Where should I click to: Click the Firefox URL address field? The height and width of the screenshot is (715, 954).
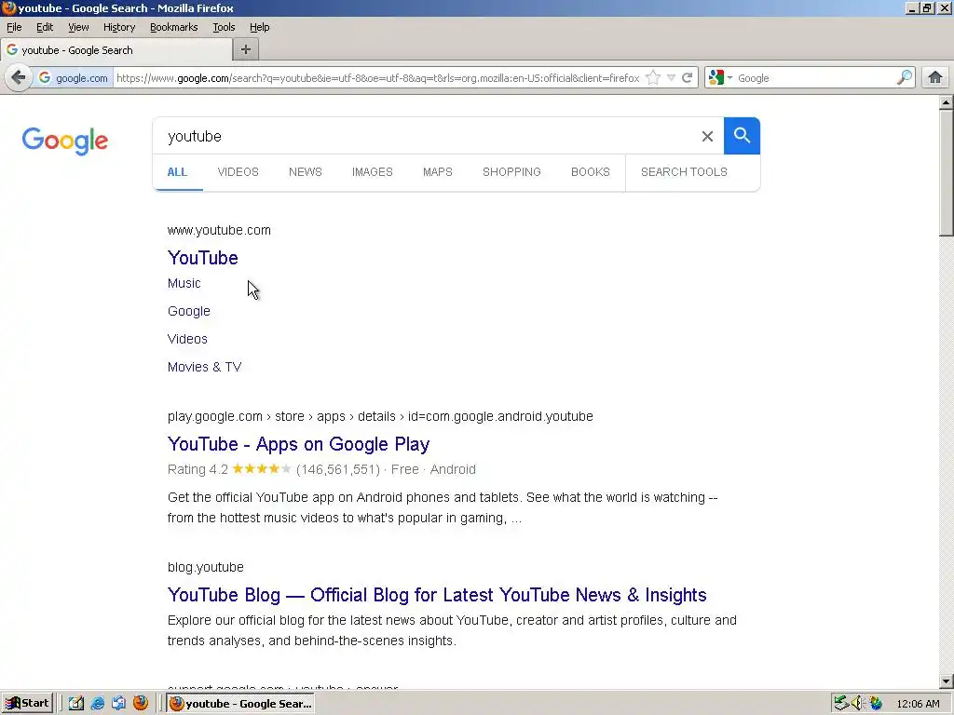(x=377, y=78)
